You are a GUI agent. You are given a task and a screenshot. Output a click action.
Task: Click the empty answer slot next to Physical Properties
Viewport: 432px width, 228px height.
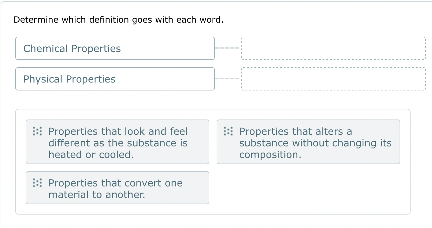333,79
